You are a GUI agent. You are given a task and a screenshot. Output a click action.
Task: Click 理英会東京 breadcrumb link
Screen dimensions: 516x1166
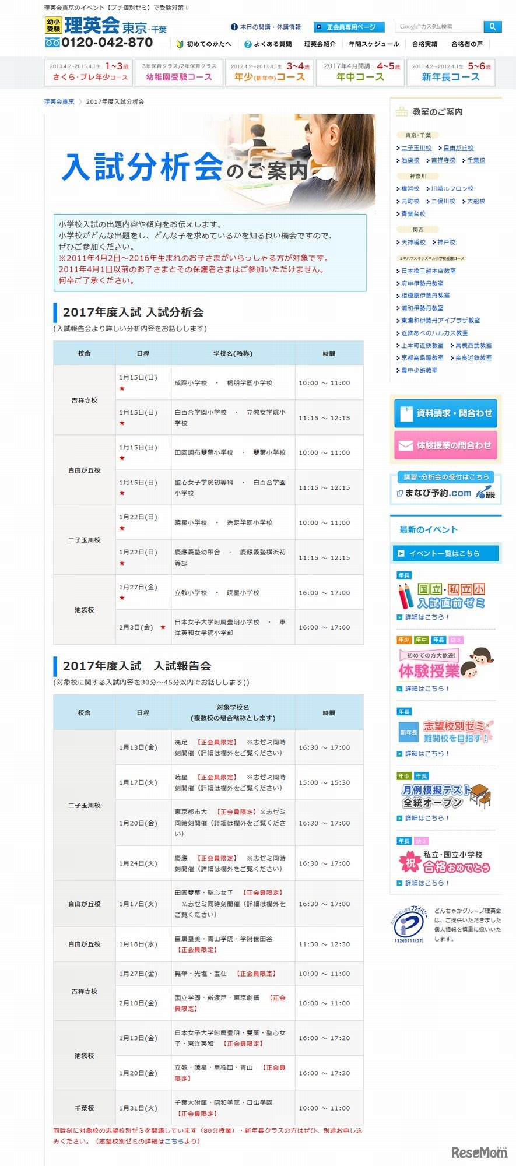coord(59,101)
